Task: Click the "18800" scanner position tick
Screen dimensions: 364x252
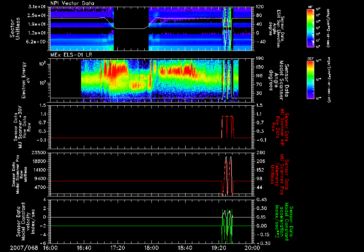Action: click(x=39, y=161)
